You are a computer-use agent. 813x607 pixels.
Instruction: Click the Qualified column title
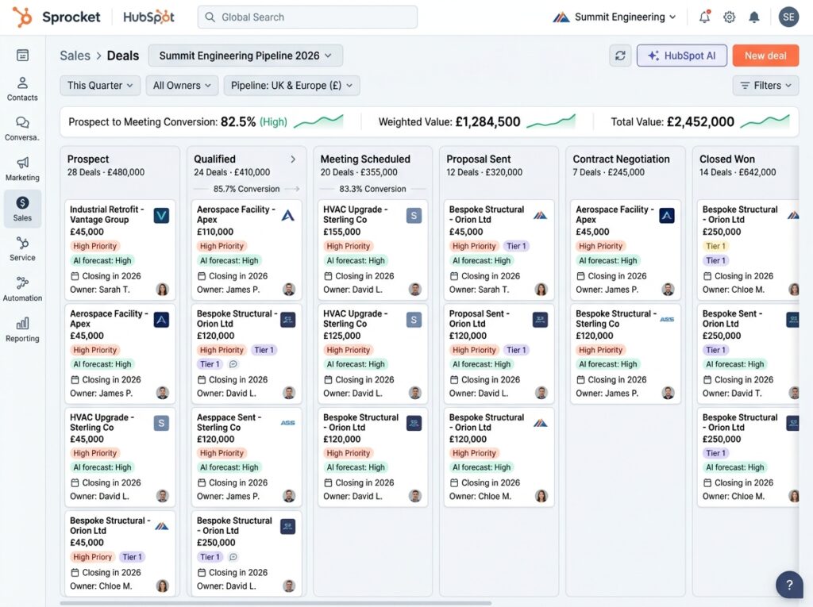(x=214, y=159)
